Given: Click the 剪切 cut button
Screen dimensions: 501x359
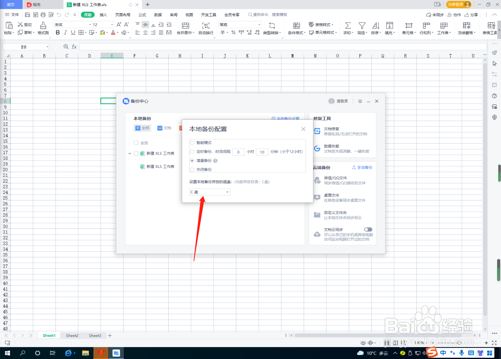Looking at the screenshot, I should click(x=25, y=24).
